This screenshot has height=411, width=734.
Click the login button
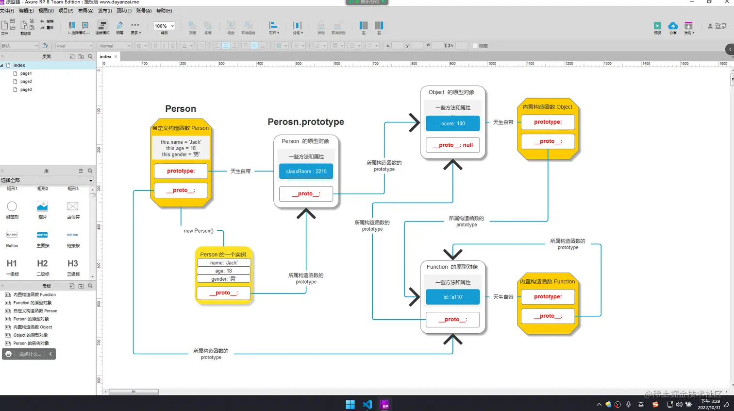pyautogui.click(x=717, y=26)
